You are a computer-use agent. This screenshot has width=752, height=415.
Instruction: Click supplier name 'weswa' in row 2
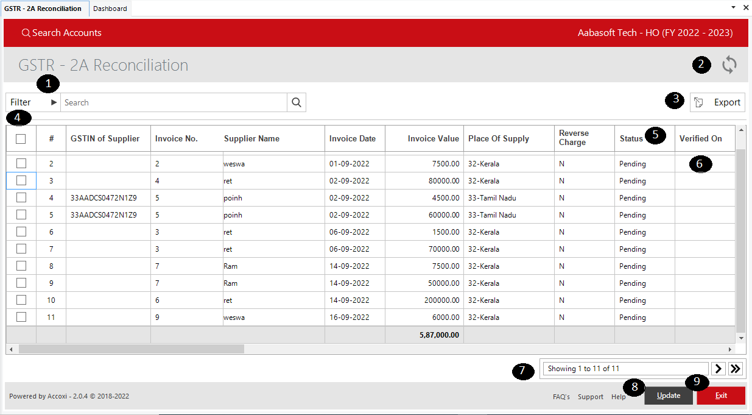click(x=234, y=164)
